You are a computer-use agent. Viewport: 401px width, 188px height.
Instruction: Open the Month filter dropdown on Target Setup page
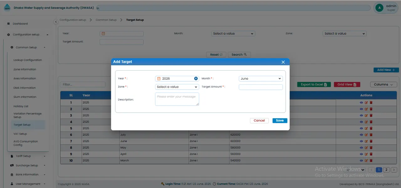coord(233,33)
